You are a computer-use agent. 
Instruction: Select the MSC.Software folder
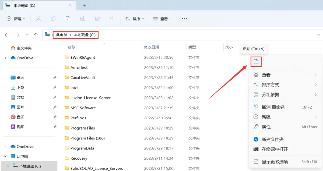(x=83, y=108)
